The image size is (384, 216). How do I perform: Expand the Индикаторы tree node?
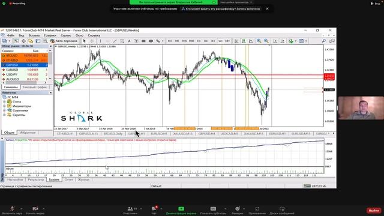pyautogui.click(x=4, y=106)
